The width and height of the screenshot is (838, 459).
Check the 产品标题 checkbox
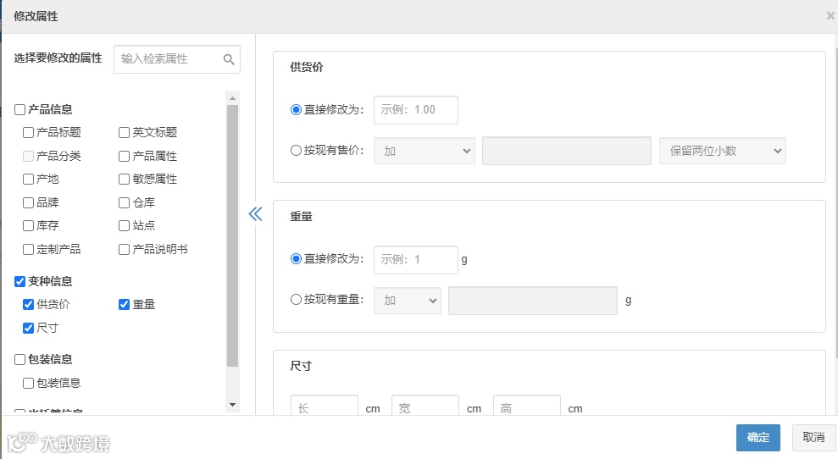click(29, 133)
